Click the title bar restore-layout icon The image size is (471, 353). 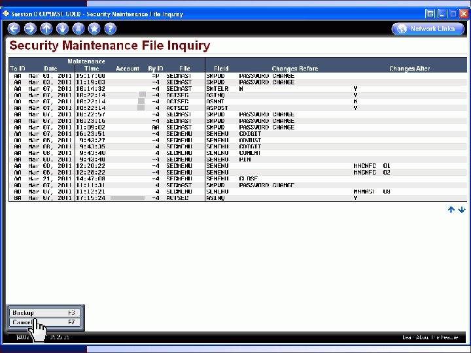click(x=430, y=14)
